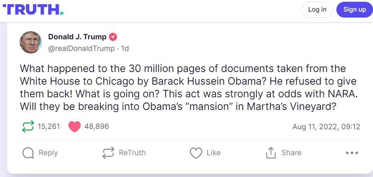Screen dimensions: 373x177
Task: Click the Donald J. Trump display name
Action: [77, 37]
